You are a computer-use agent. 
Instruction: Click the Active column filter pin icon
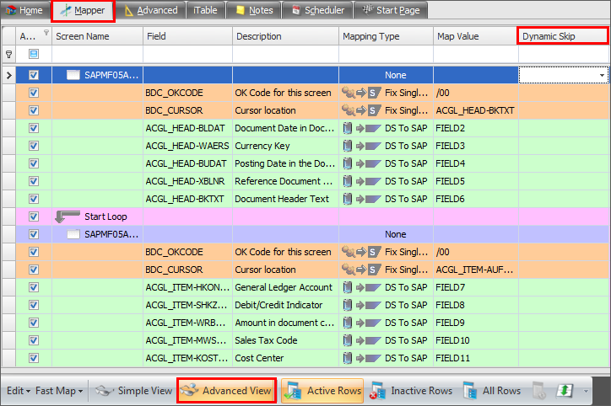click(46, 32)
